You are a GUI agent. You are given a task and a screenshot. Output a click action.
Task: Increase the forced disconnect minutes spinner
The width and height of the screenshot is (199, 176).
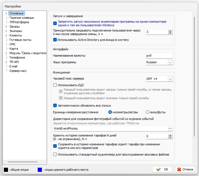coord(170,31)
